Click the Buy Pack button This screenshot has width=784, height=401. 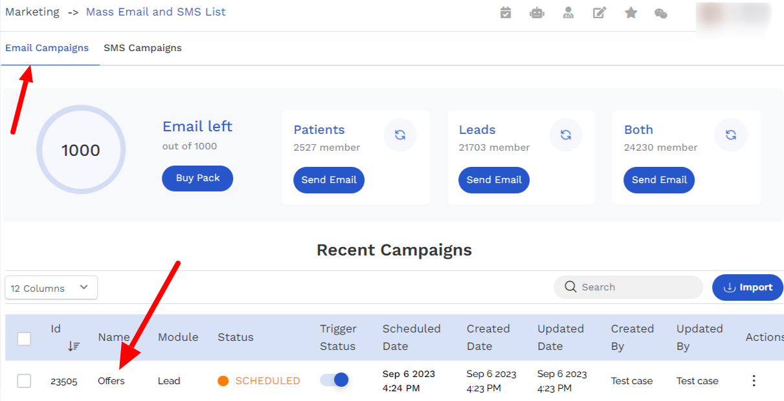tap(197, 179)
